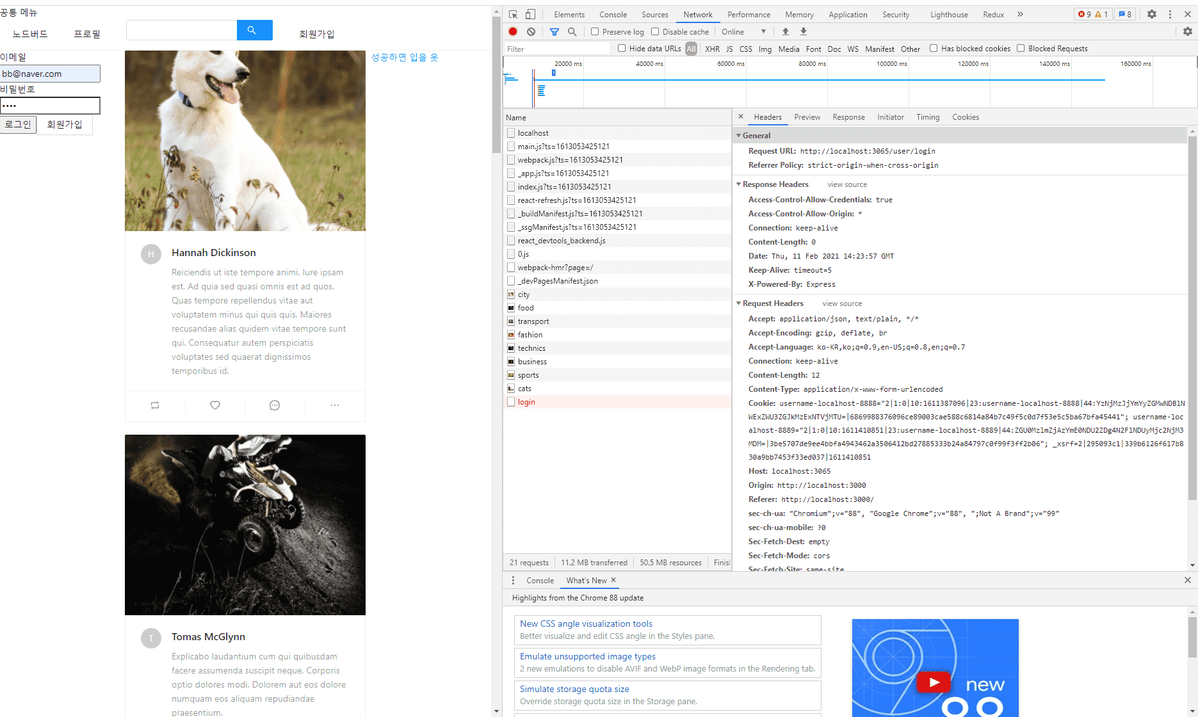Switch to the Elements tab

(x=569, y=14)
